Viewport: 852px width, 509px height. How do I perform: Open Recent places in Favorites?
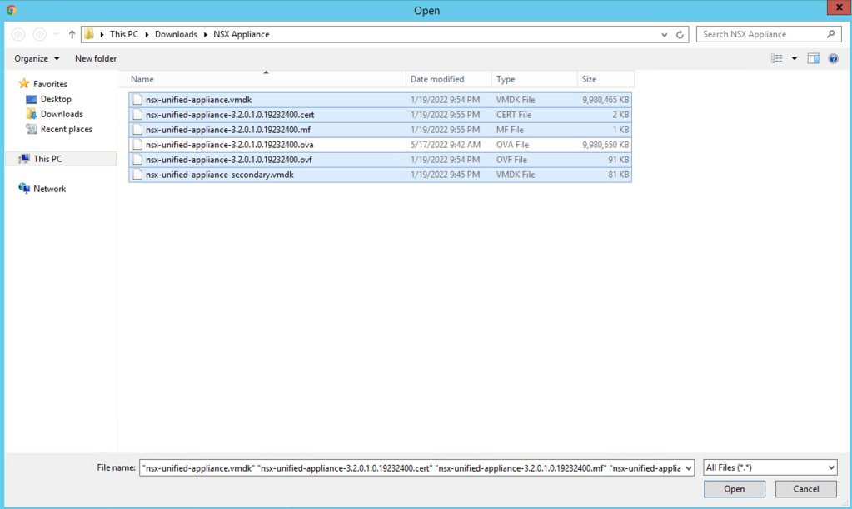[x=66, y=129]
